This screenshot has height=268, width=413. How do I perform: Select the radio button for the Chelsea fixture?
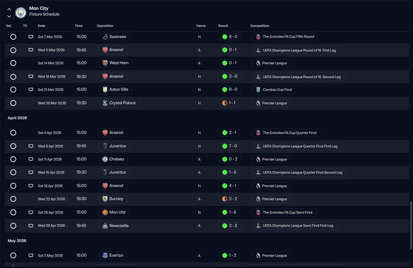[13, 159]
